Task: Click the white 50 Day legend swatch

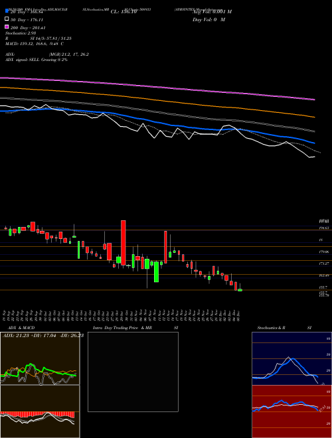Action: tap(7, 19)
